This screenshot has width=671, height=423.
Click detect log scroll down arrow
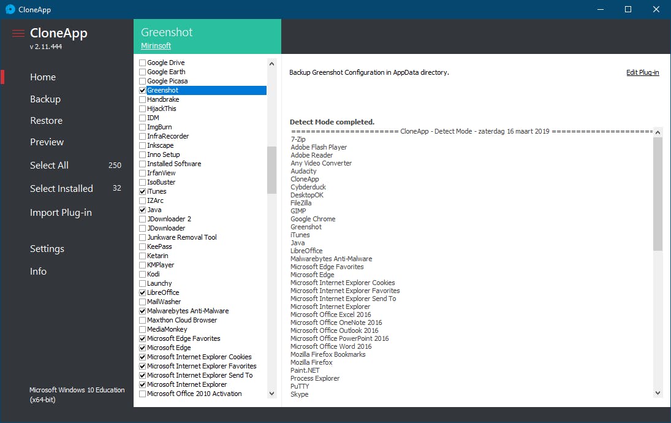(658, 392)
